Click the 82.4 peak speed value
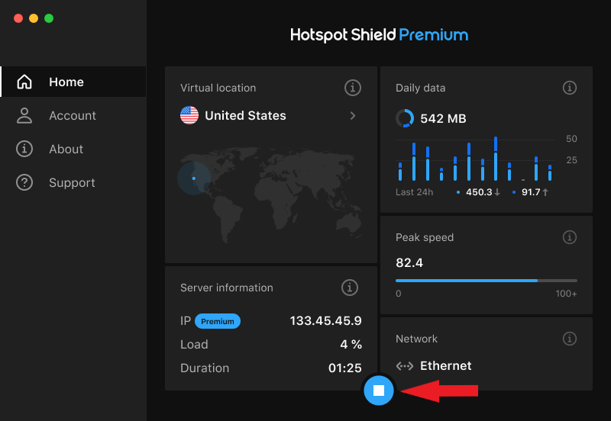The width and height of the screenshot is (611, 421). point(409,263)
